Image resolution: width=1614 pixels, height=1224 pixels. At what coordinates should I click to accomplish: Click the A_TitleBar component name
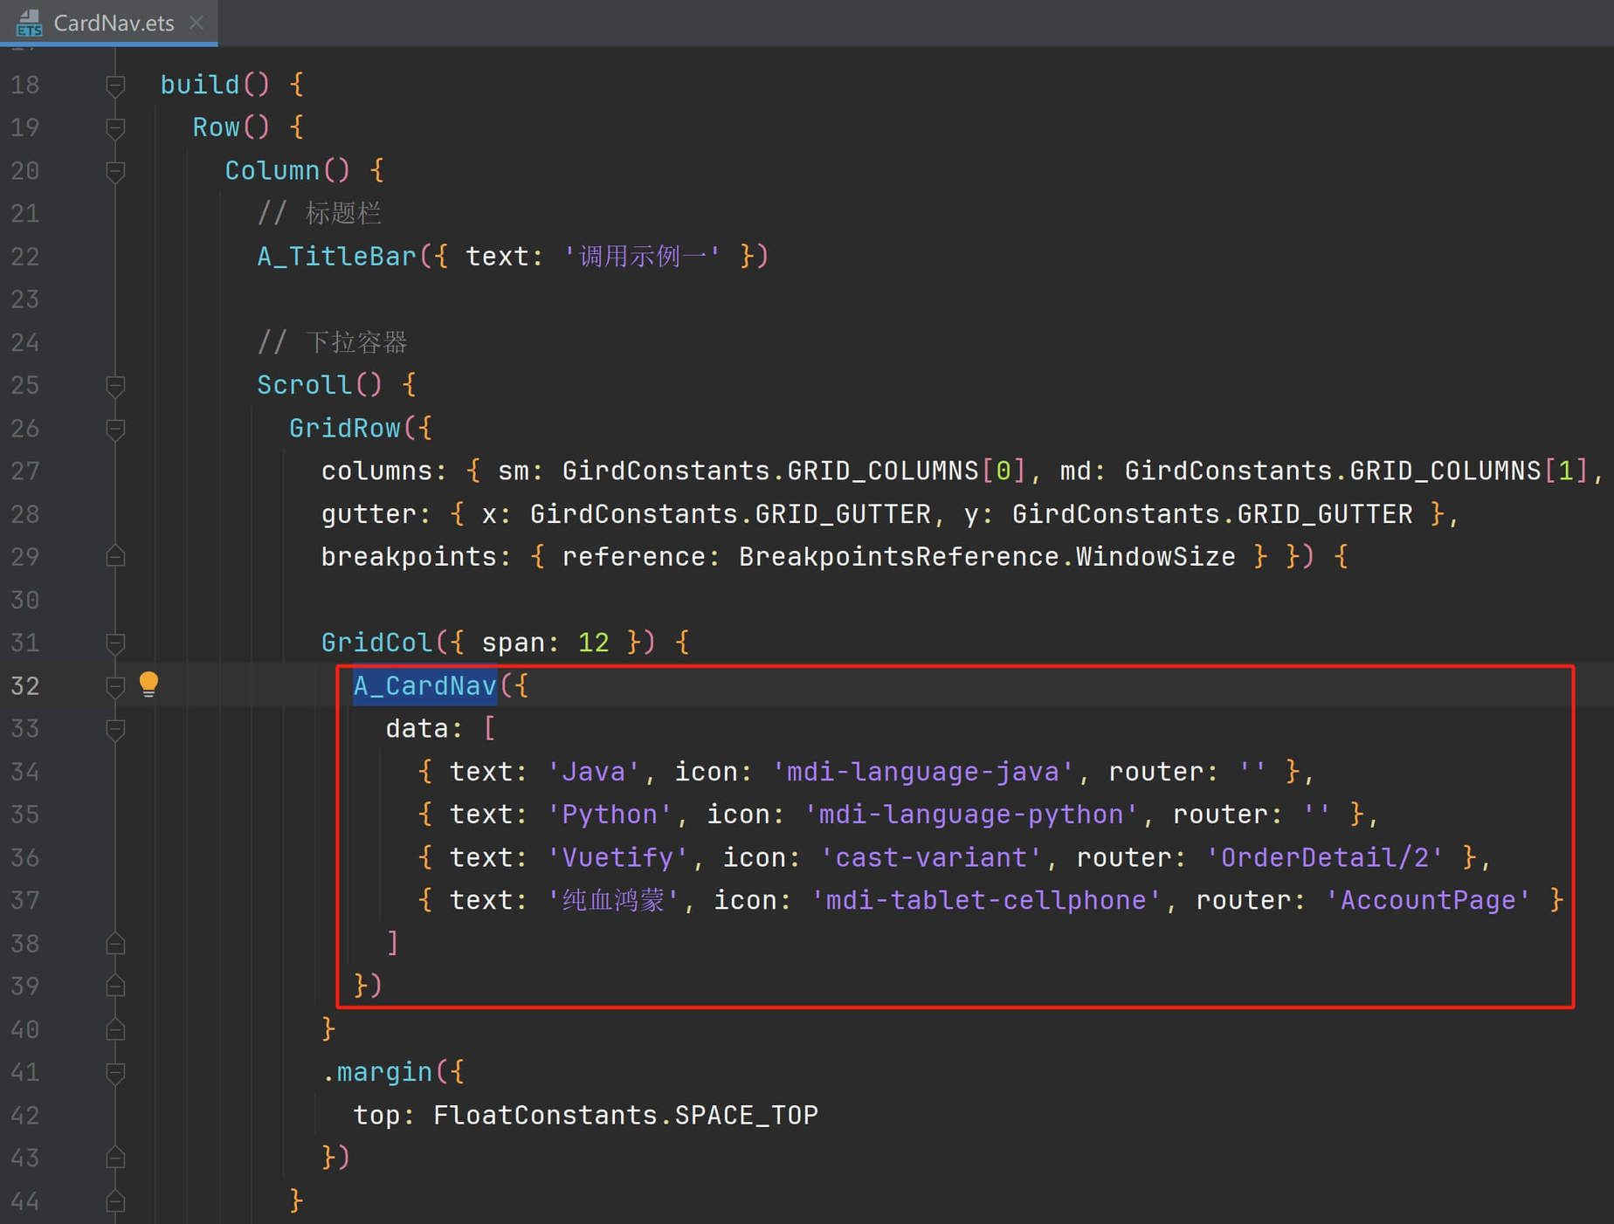point(337,257)
